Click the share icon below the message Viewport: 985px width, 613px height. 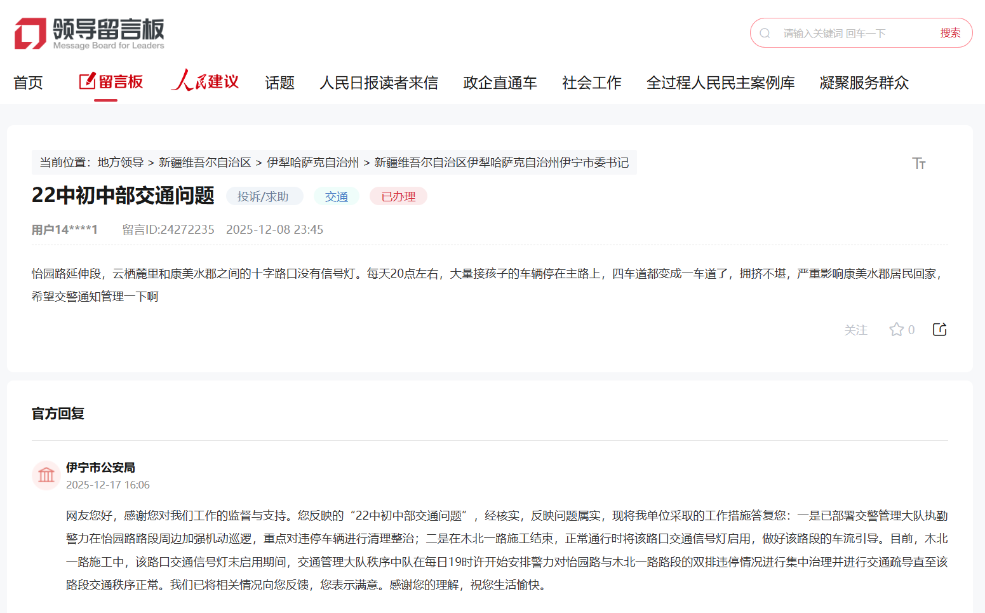click(x=939, y=330)
